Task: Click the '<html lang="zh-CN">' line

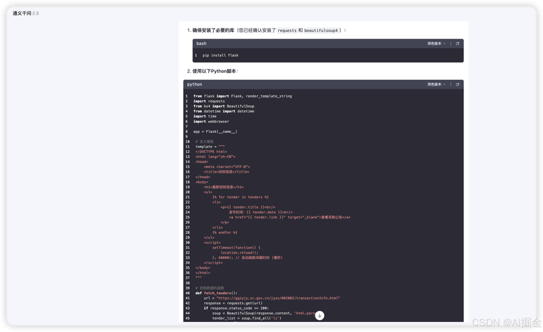Action: click(215, 157)
